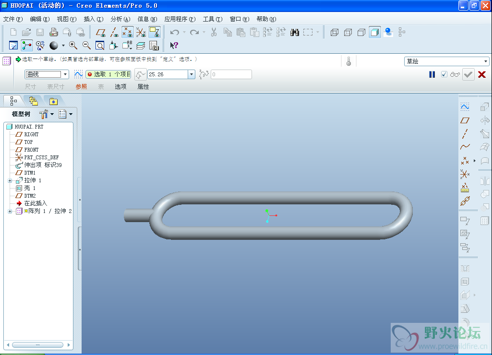
Task: Click the context help arrow icon
Action: tap(174, 46)
